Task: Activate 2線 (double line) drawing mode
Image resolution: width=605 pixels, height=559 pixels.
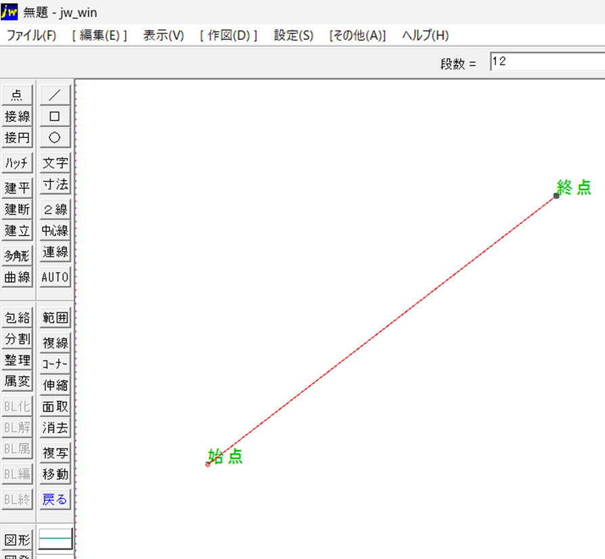Action: [x=55, y=208]
